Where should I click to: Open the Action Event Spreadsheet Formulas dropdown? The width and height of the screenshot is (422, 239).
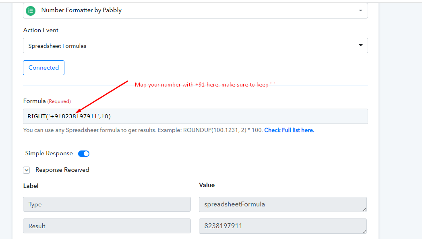tap(195, 45)
